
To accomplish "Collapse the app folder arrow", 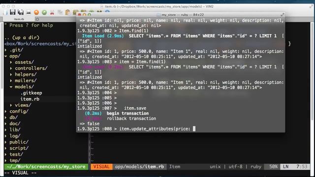I will [x=6, y=56].
